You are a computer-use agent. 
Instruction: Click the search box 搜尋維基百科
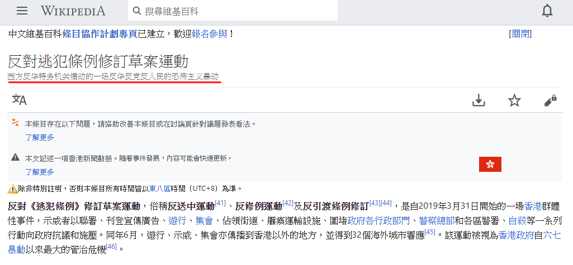[233, 11]
